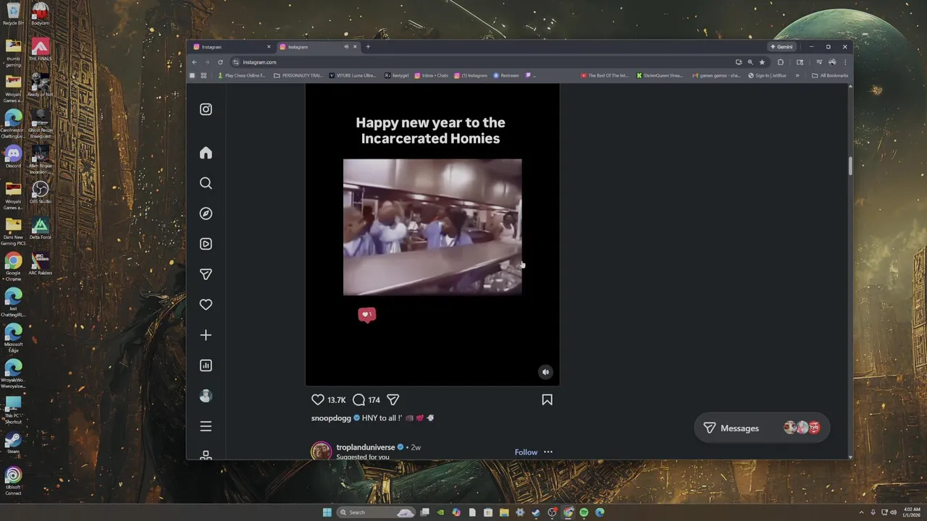Focus the instagram.com address bar

478,62
